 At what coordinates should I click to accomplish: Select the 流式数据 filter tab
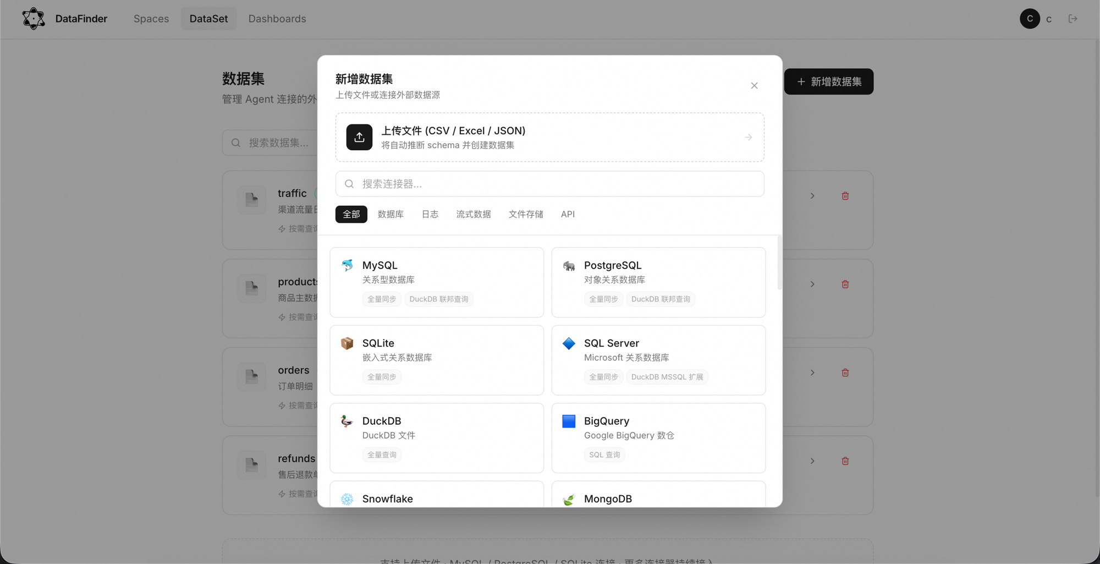click(473, 214)
